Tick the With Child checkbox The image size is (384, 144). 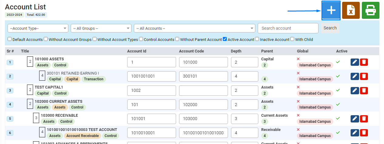(292, 39)
